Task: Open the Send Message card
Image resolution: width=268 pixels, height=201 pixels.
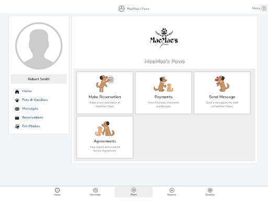Action: (222, 93)
